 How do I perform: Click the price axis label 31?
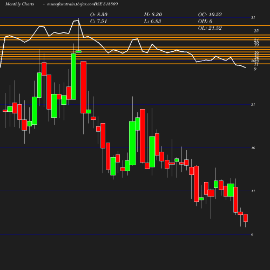(x=253, y=18)
